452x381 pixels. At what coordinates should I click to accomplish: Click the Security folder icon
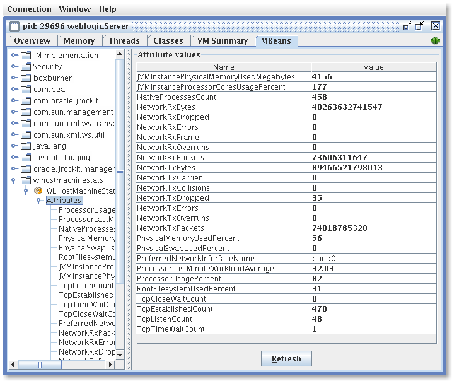pos(26,67)
